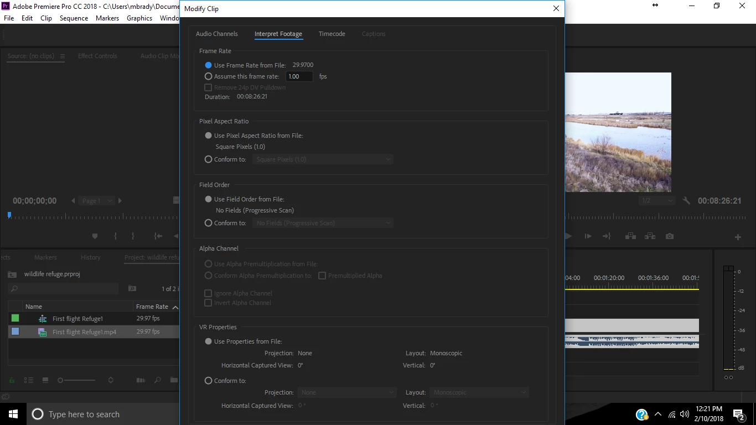Open the Action Center notifications icon
Screen dimensions: 756x425
click(x=738, y=414)
